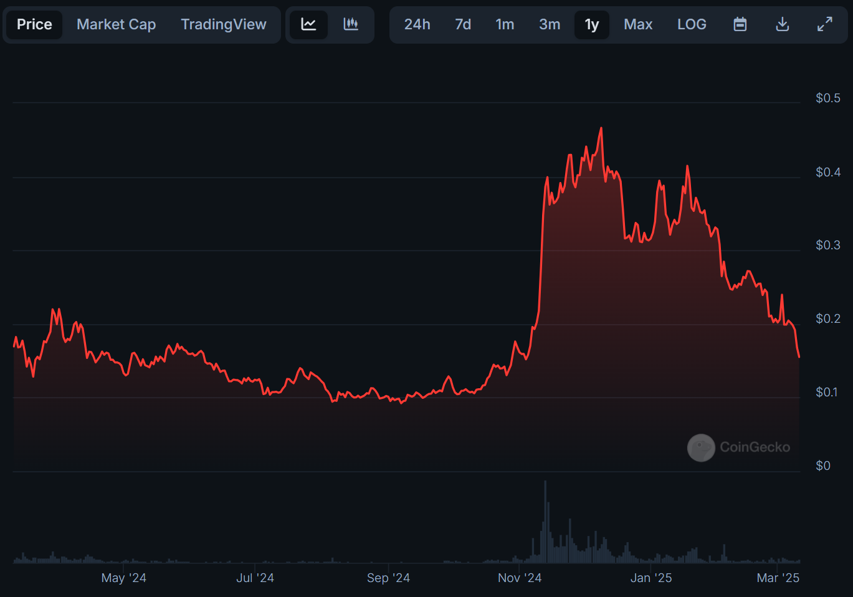Screen dimensions: 853x597
Task: Click the Jul '24 date label
Action: click(x=255, y=578)
